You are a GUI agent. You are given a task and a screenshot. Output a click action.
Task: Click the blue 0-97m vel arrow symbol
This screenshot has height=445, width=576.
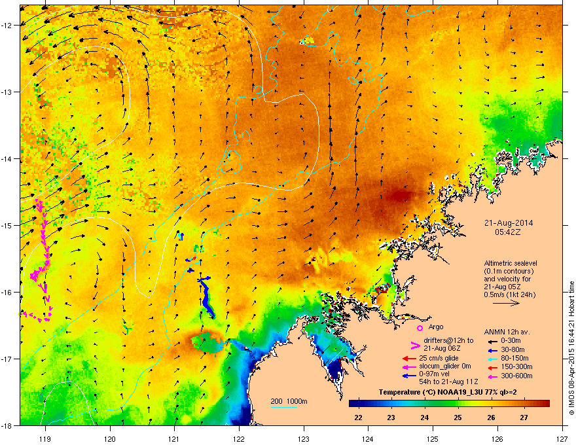pos(409,376)
